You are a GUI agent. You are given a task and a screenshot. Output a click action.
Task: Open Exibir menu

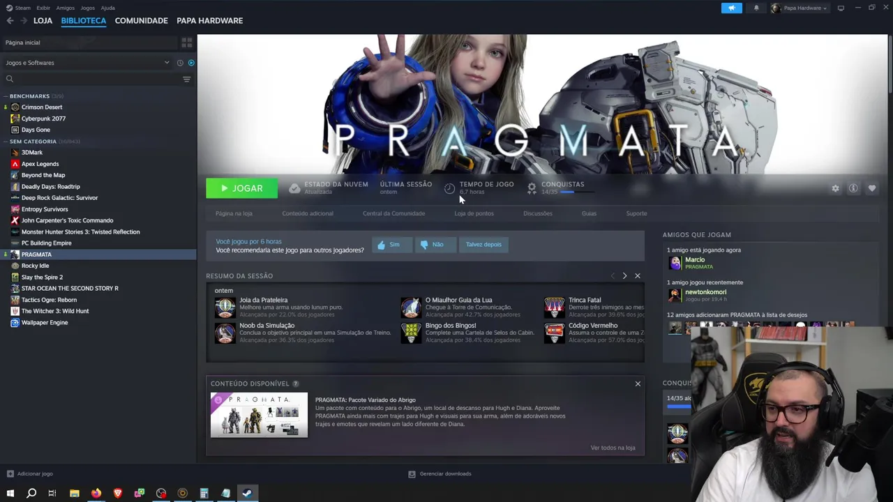(43, 8)
